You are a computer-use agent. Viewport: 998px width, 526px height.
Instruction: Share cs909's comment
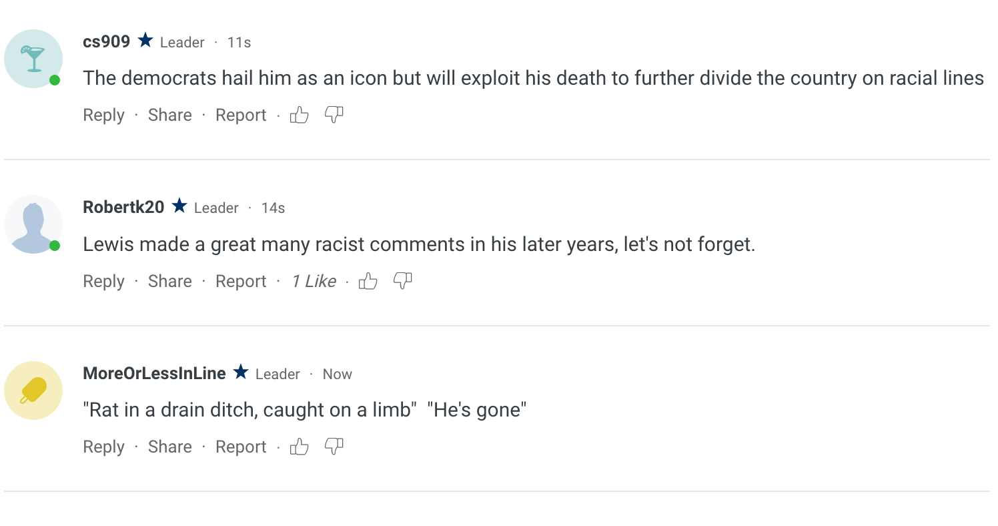click(169, 115)
